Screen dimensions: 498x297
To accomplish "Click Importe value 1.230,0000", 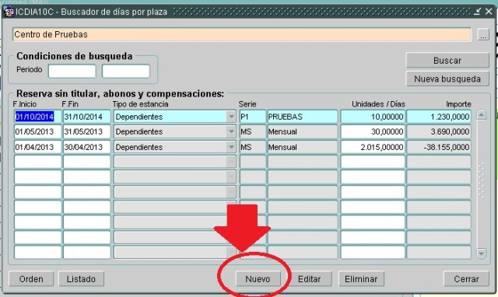I will (439, 117).
